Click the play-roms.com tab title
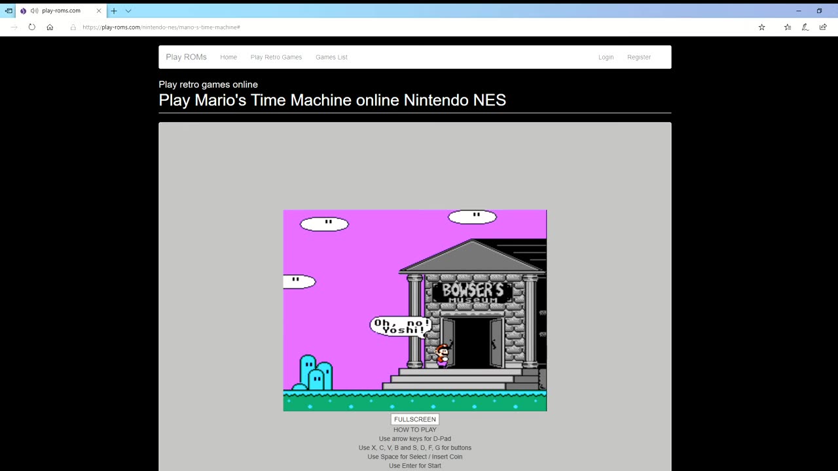This screenshot has height=471, width=838. tap(61, 11)
